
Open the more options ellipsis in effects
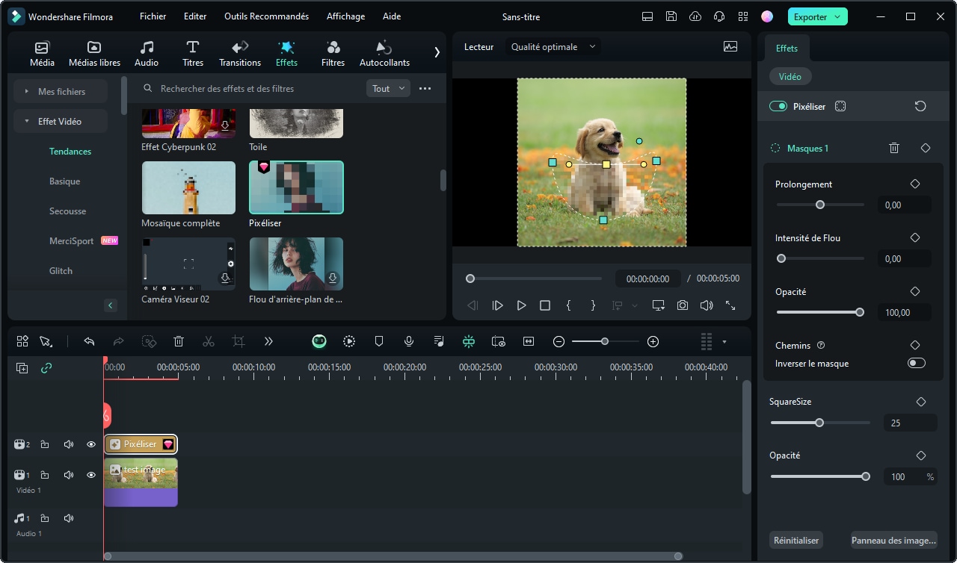(x=425, y=89)
